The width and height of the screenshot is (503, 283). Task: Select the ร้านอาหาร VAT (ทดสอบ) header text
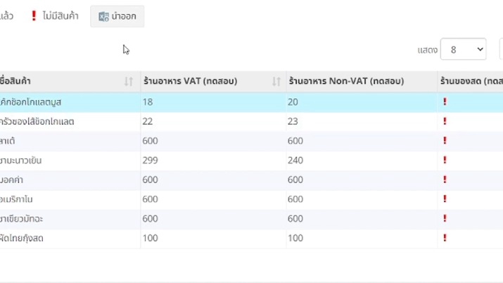190,82
